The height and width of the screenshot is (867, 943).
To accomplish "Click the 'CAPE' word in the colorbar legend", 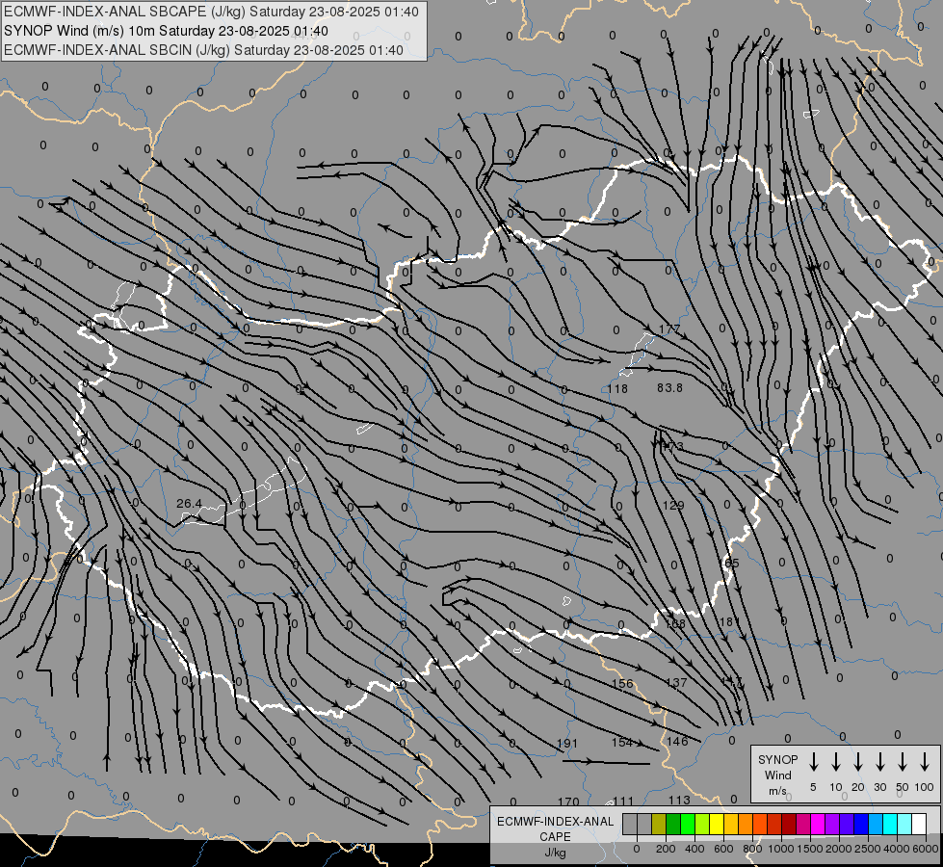I will coord(555,837).
